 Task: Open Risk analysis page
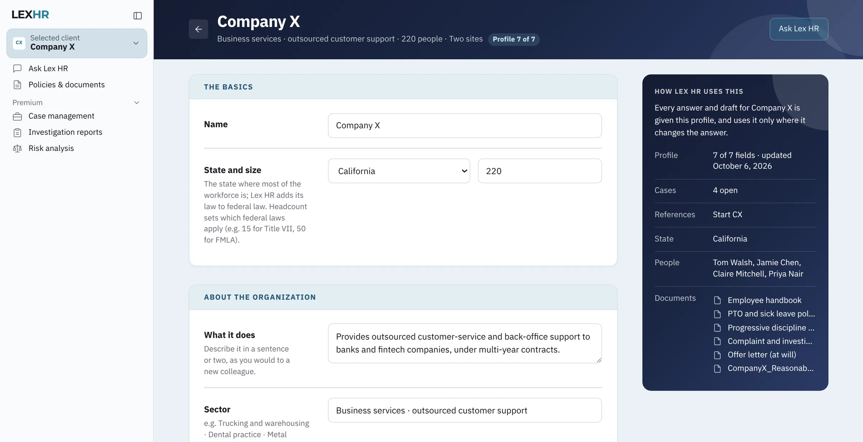tap(51, 148)
